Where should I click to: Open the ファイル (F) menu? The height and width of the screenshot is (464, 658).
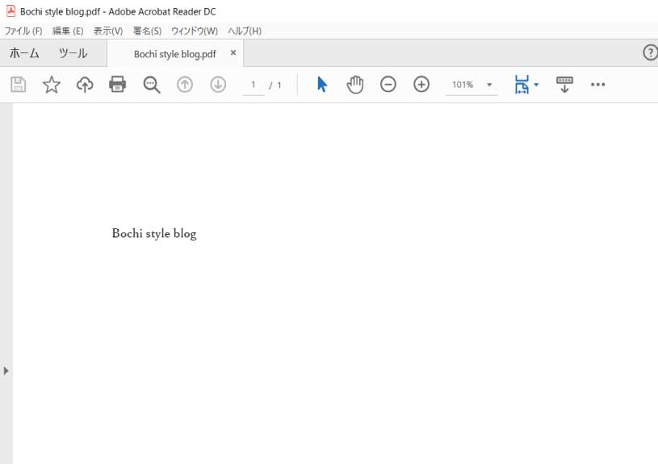(x=23, y=31)
